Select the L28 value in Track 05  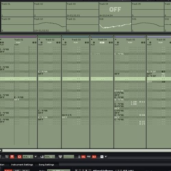134,102
